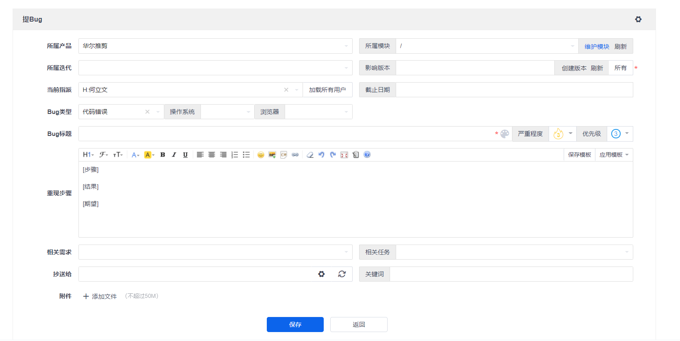Screen dimensions: 680x341
Task: Open the 当前指派 dropdown arrow
Action: pyautogui.click(x=296, y=90)
